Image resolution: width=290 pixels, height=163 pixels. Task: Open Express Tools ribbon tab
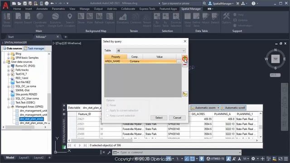pyautogui.click(x=147, y=9)
